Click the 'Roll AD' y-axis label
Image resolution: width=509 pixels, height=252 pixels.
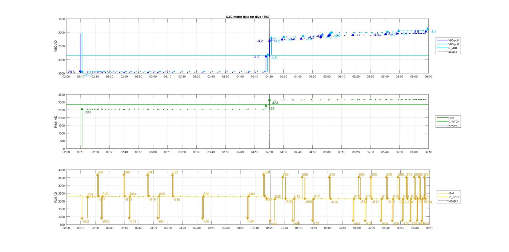coord(56,197)
